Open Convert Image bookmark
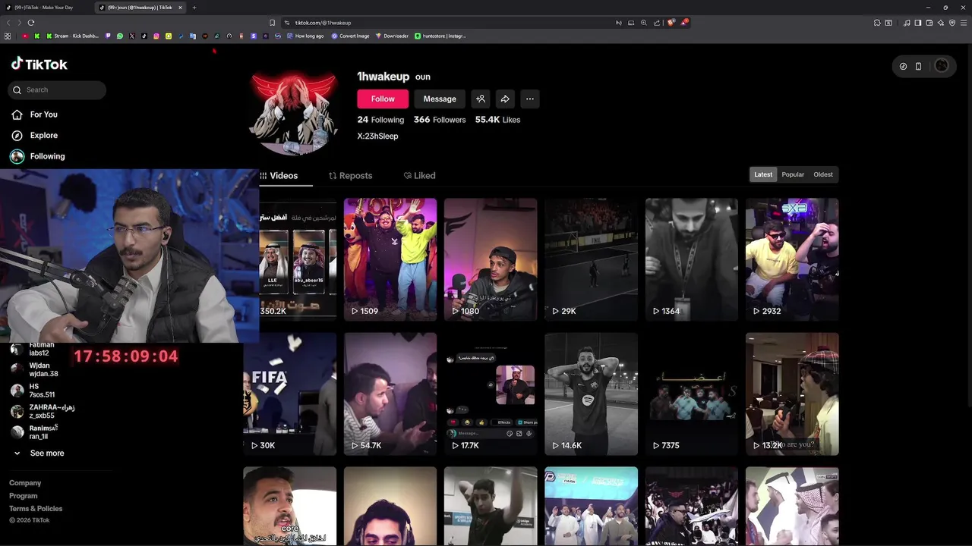Image resolution: width=972 pixels, height=546 pixels. pyautogui.click(x=350, y=36)
